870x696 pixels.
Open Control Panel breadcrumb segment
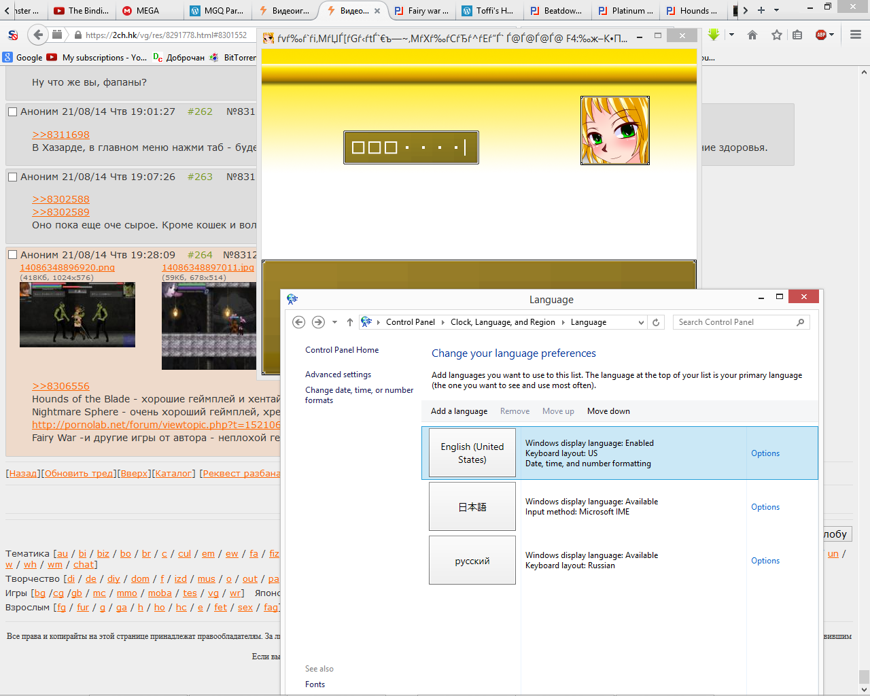coord(411,322)
